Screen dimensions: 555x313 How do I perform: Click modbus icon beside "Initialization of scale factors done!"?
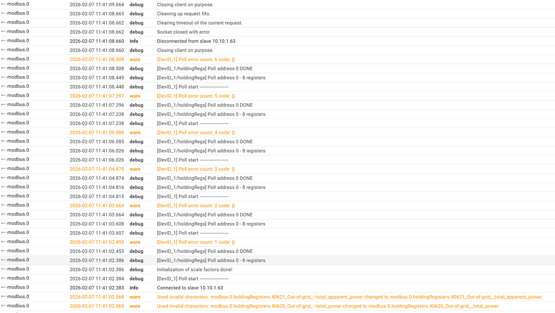tap(4, 269)
